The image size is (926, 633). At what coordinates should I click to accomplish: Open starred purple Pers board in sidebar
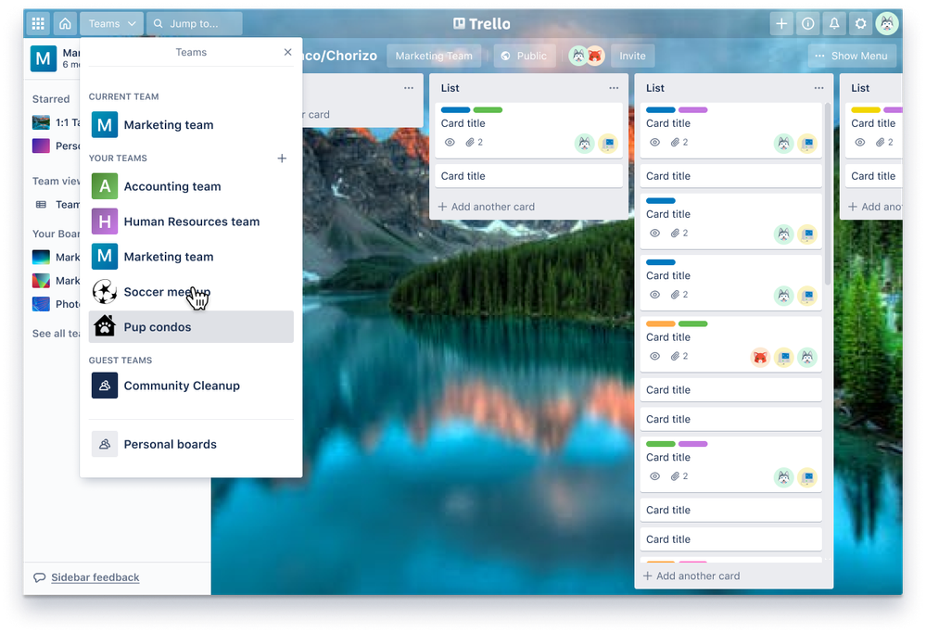[x=41, y=146]
